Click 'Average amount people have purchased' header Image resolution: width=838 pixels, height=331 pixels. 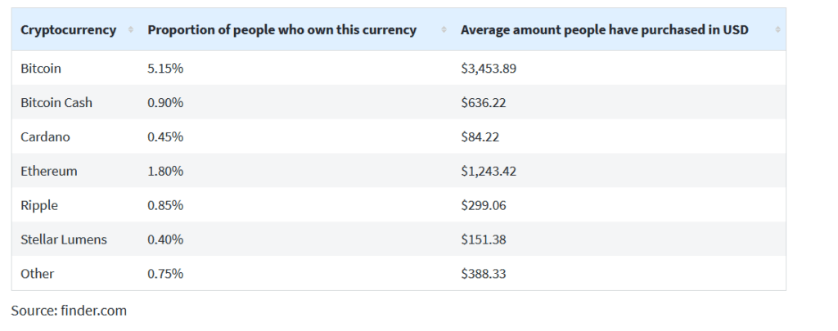[604, 30]
